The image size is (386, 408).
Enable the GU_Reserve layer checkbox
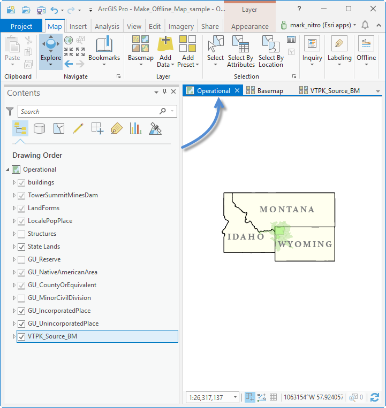[x=21, y=260]
